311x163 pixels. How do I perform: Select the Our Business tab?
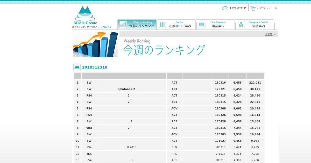click(x=215, y=24)
